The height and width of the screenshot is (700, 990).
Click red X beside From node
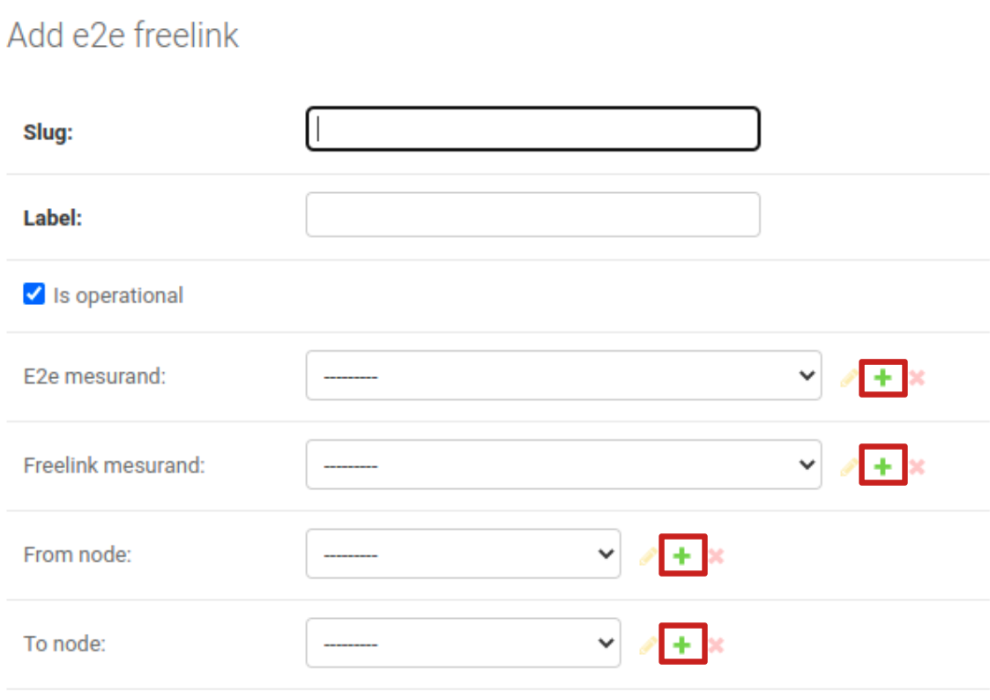pos(716,555)
